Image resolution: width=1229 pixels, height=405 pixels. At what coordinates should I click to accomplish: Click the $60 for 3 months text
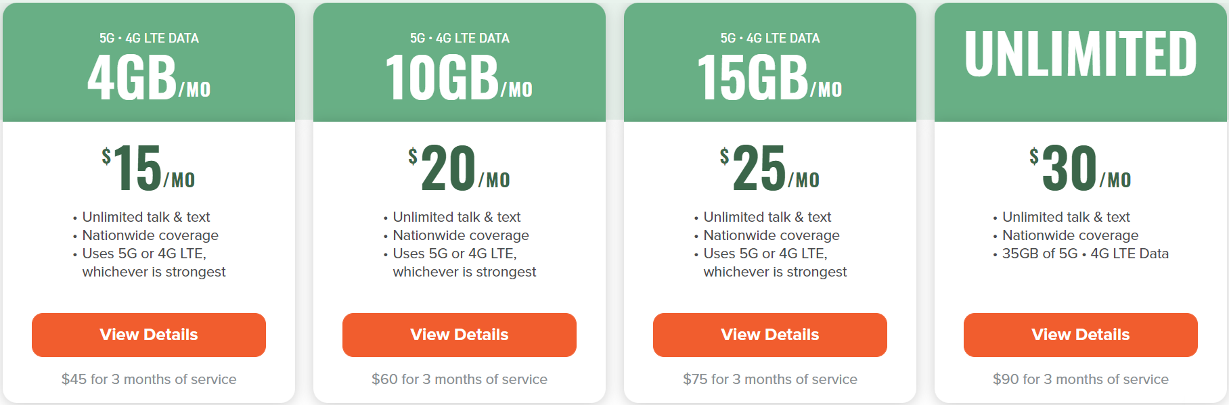[x=460, y=379]
